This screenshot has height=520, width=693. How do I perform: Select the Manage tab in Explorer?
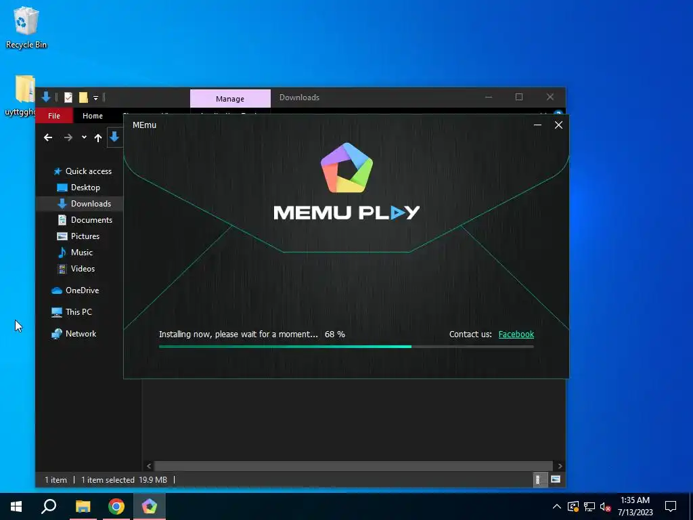(x=230, y=99)
